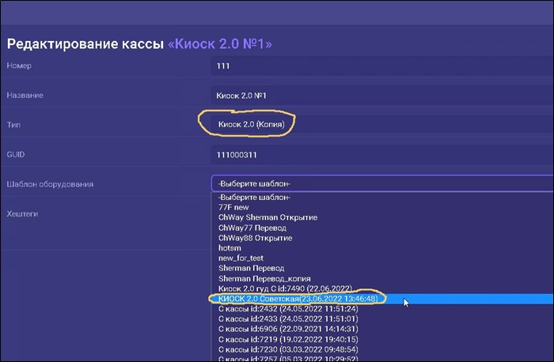Screen dimensions: 554x362
Task: Click the GUID field label
Action: point(16,155)
